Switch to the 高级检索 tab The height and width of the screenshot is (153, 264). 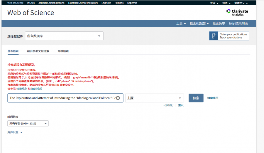tap(63, 51)
